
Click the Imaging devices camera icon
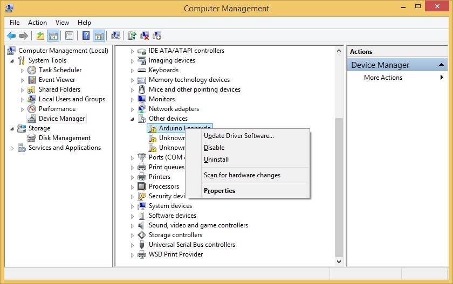(142, 60)
